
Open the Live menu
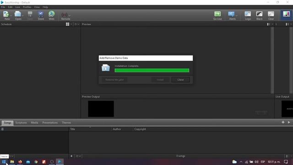point(17,7)
